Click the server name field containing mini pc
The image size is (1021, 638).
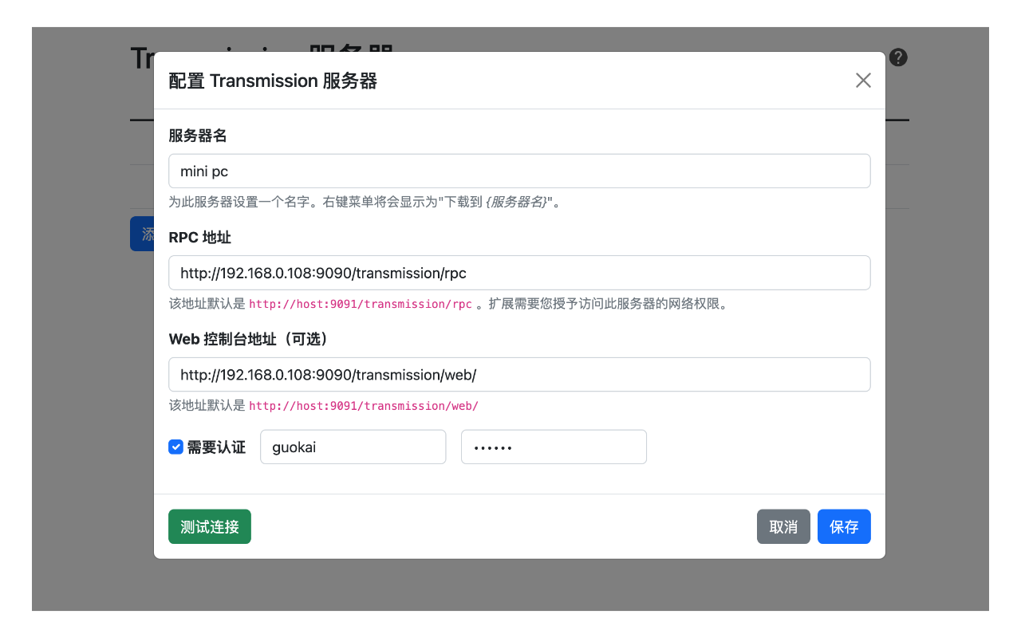click(x=519, y=171)
